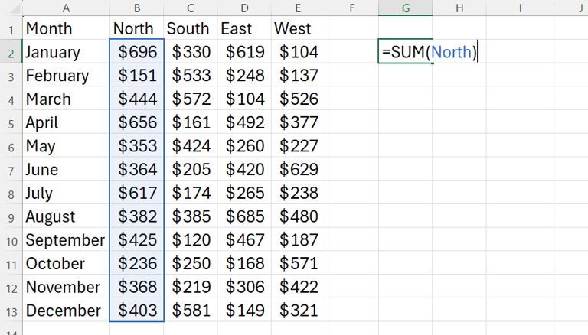588x335 pixels.
Task: Select the October cell
Action: [66, 263]
